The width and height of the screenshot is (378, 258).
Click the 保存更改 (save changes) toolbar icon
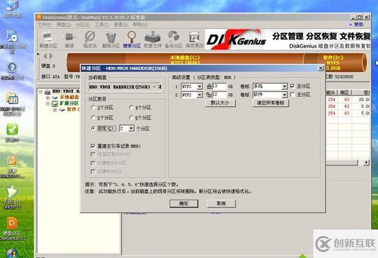(x=194, y=39)
